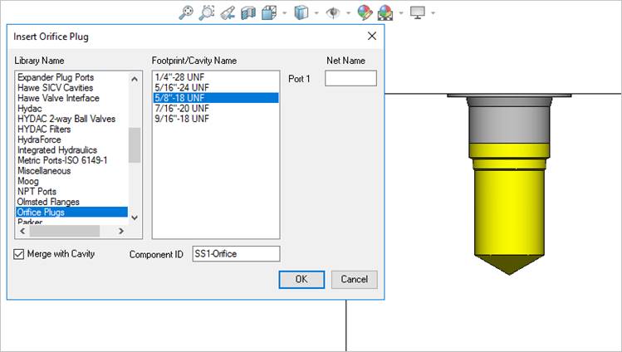Select the 9/16"-18 UNF cavity
Image resolution: width=622 pixels, height=352 pixels.
coord(216,119)
